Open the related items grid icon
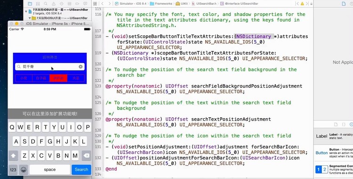This screenshot has width=353, height=179. click(x=95, y=4)
